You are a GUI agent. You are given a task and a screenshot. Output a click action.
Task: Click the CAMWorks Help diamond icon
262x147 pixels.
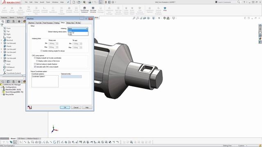pyautogui.click(x=165, y=9)
